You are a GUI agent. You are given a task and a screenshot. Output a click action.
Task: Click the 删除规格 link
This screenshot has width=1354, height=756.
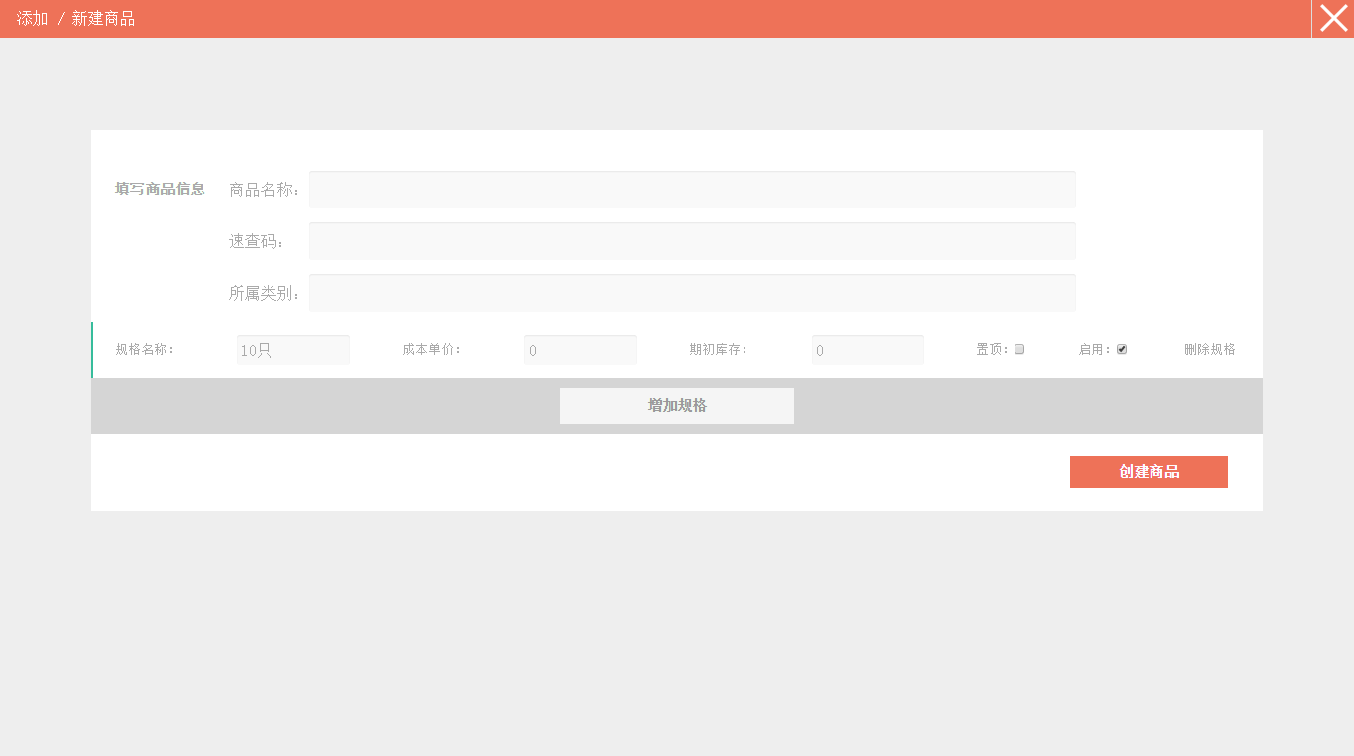point(1209,350)
